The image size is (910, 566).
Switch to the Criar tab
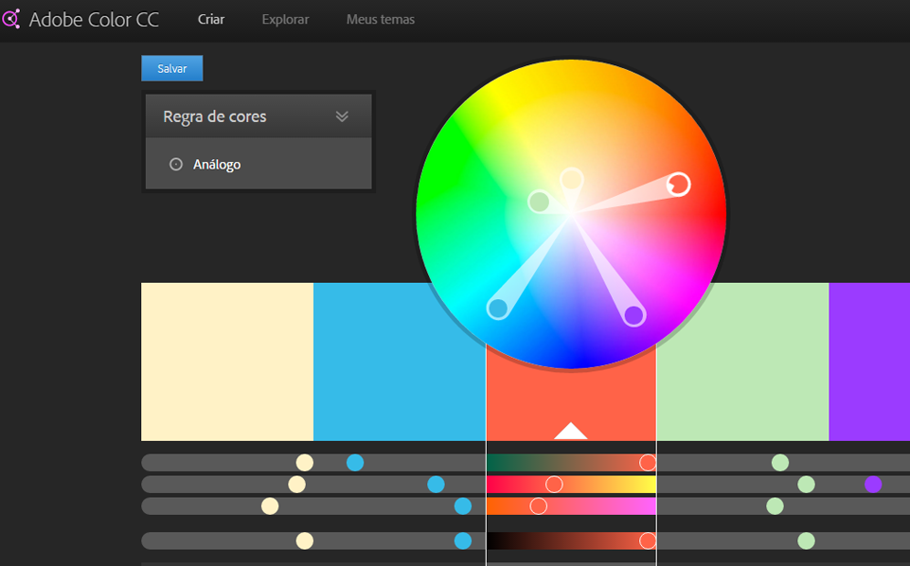coord(210,19)
